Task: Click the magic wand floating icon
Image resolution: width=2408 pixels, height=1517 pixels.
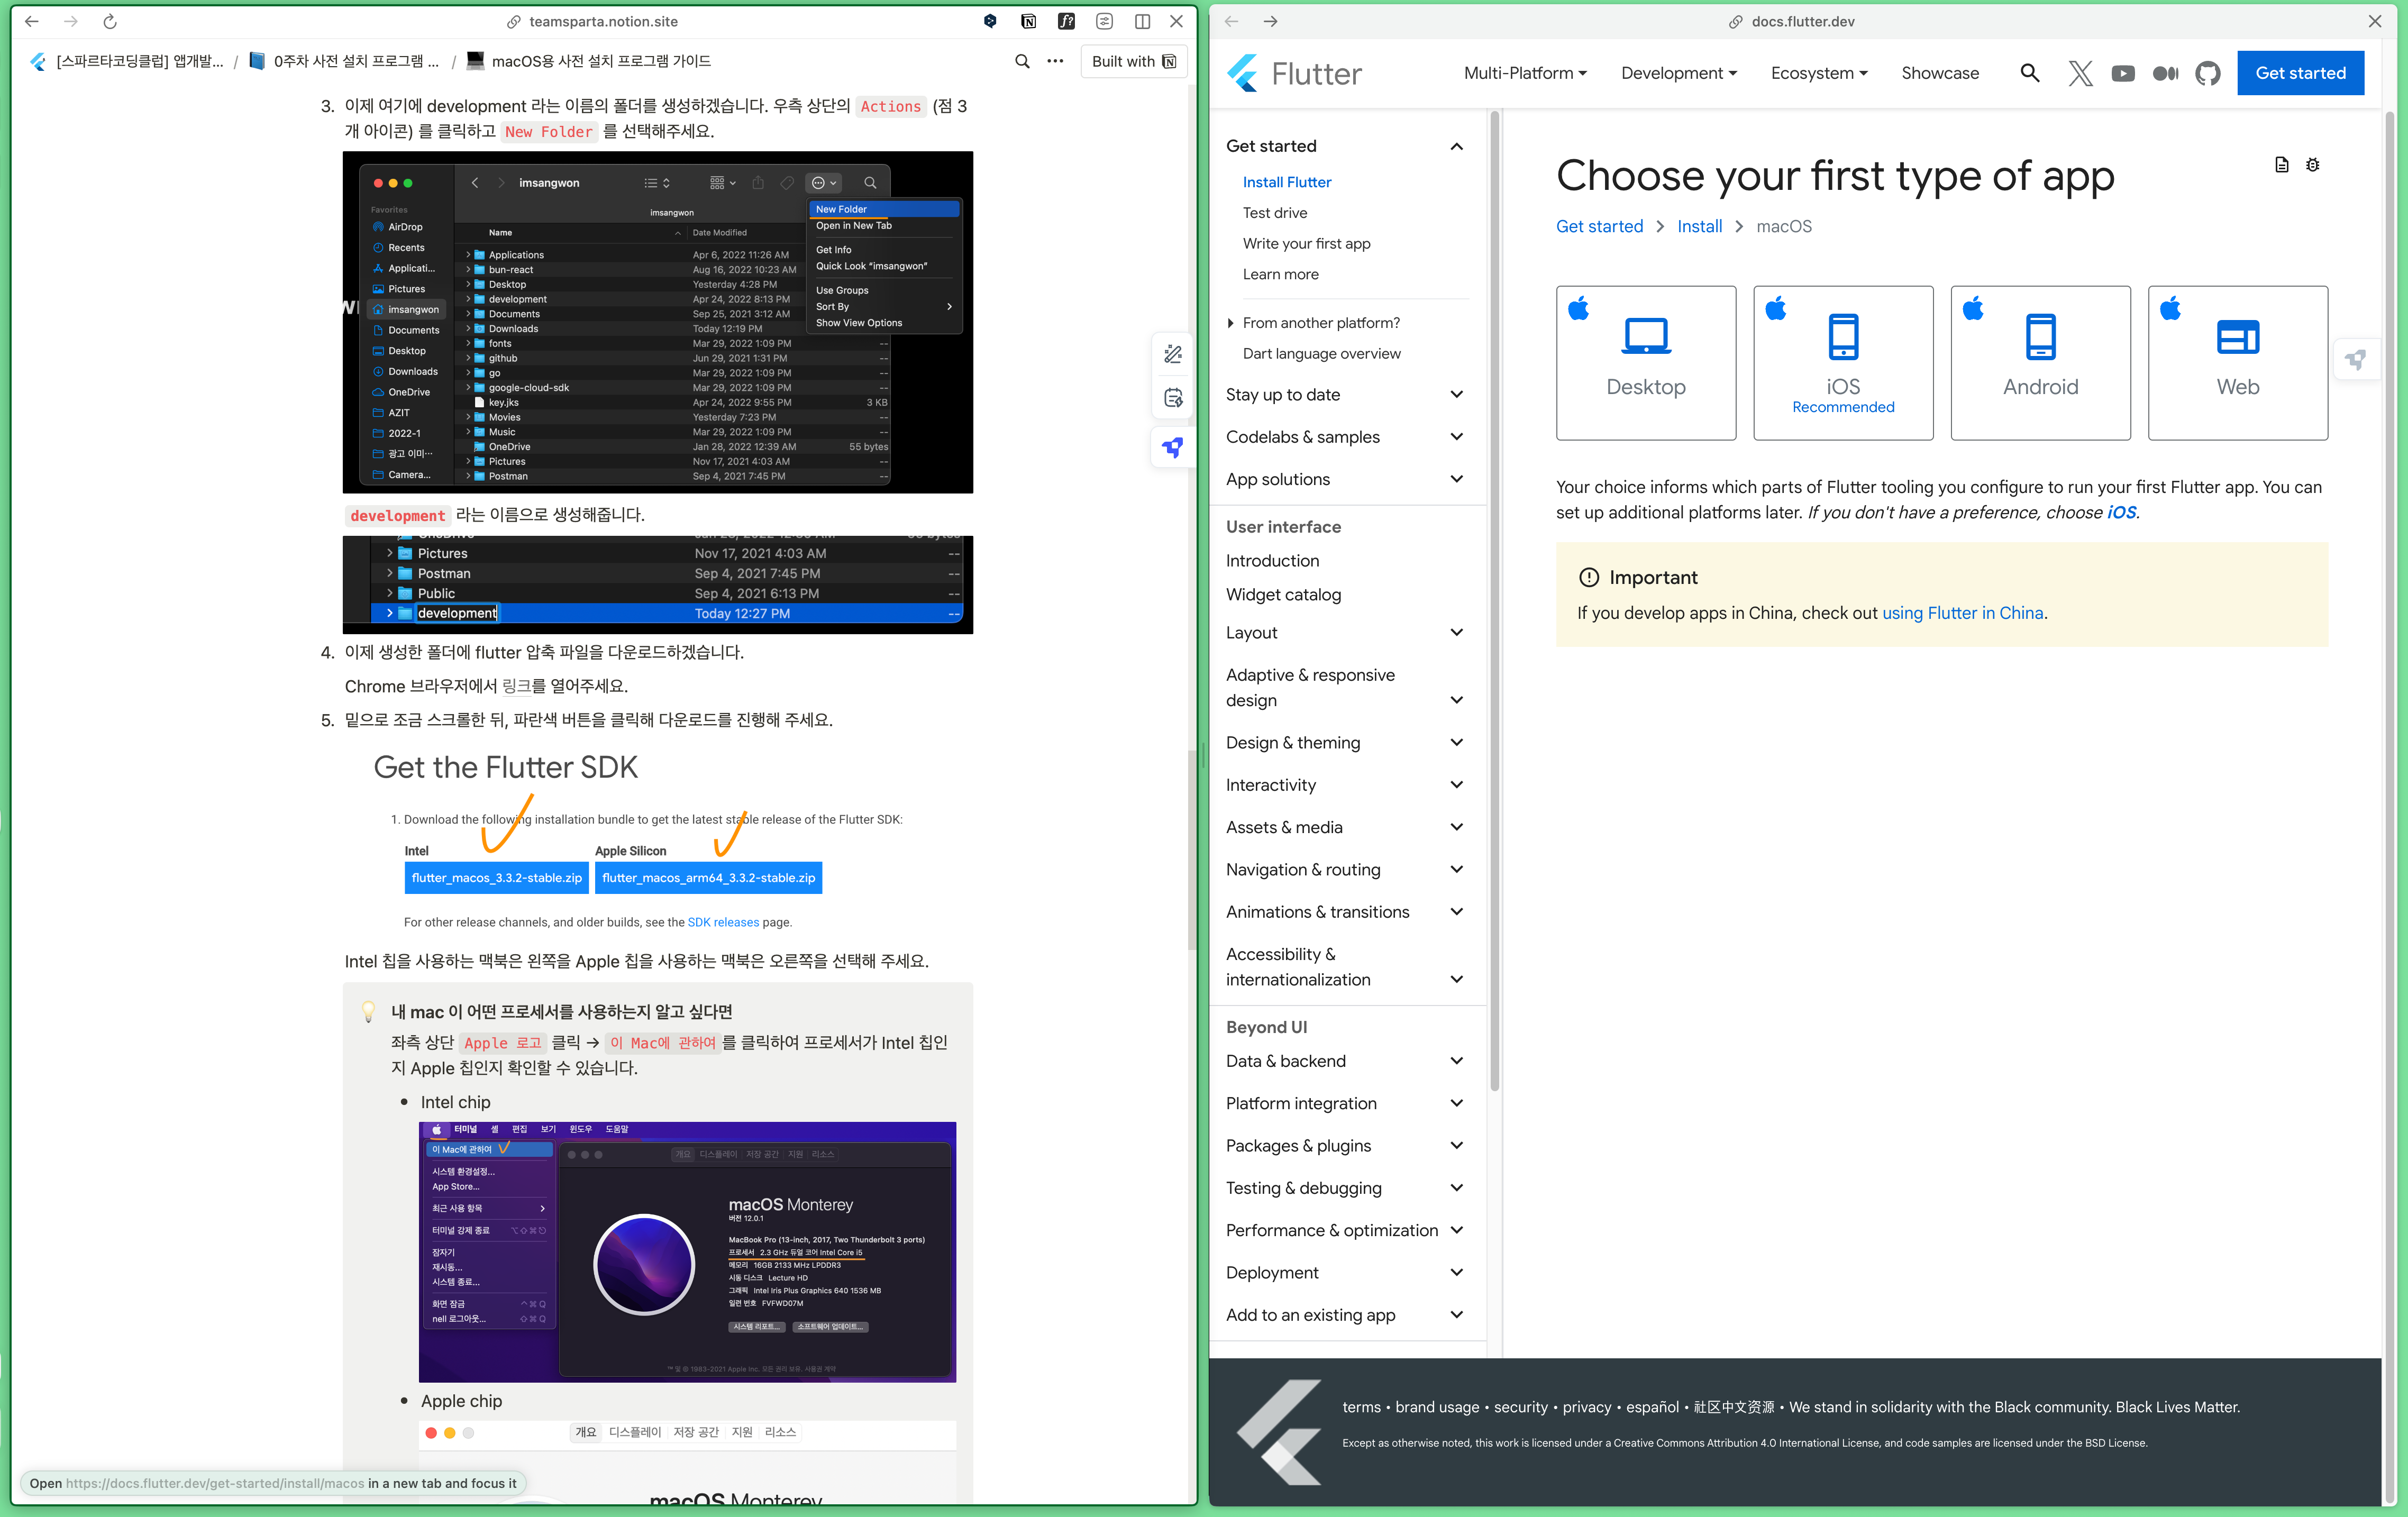Action: point(1173,354)
